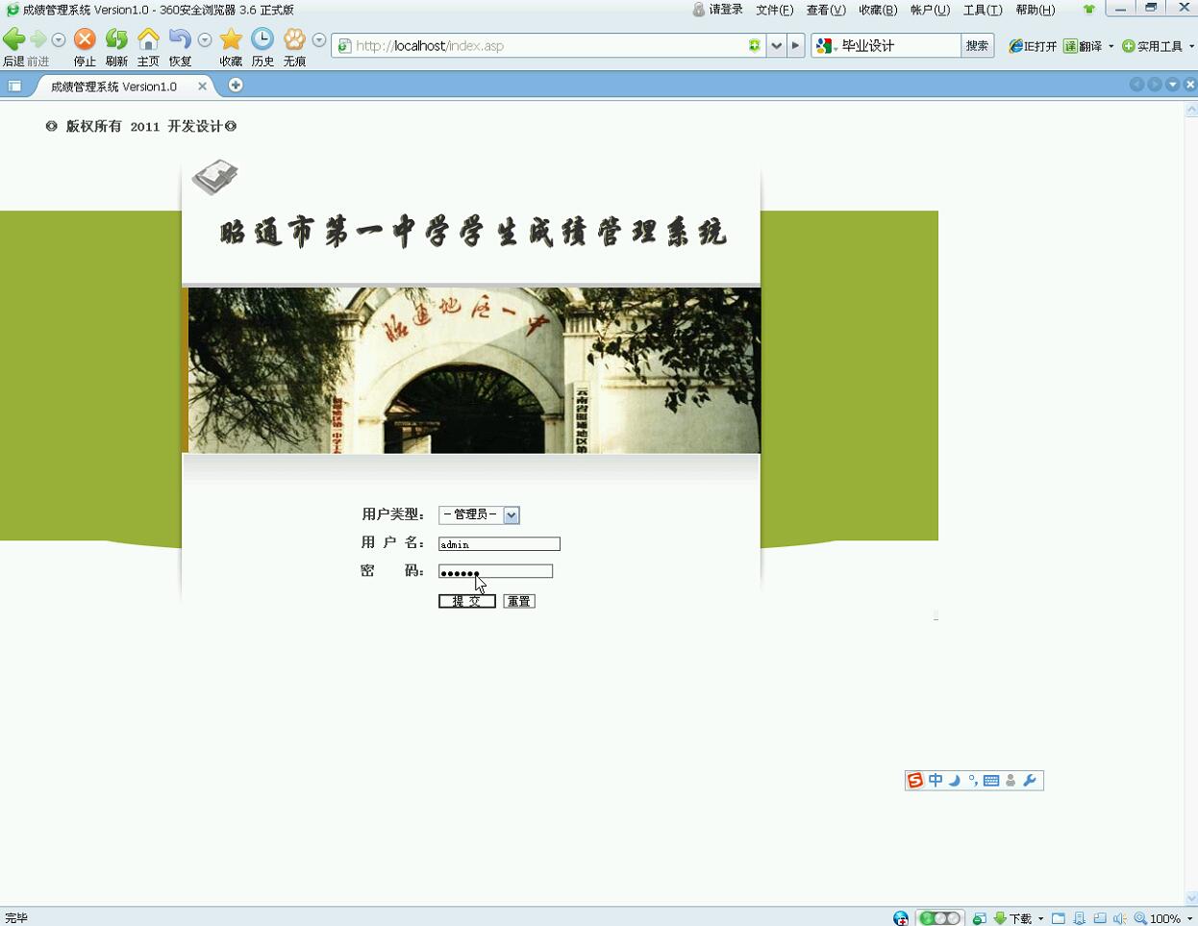The width and height of the screenshot is (1198, 926).
Task: Click the Forward navigation arrow
Action: (x=38, y=39)
